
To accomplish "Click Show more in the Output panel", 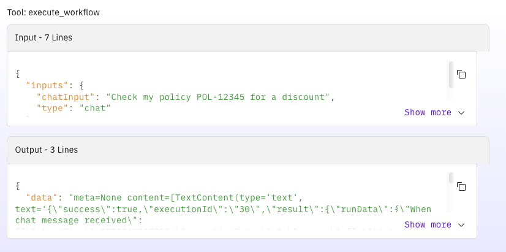I will tap(428, 225).
